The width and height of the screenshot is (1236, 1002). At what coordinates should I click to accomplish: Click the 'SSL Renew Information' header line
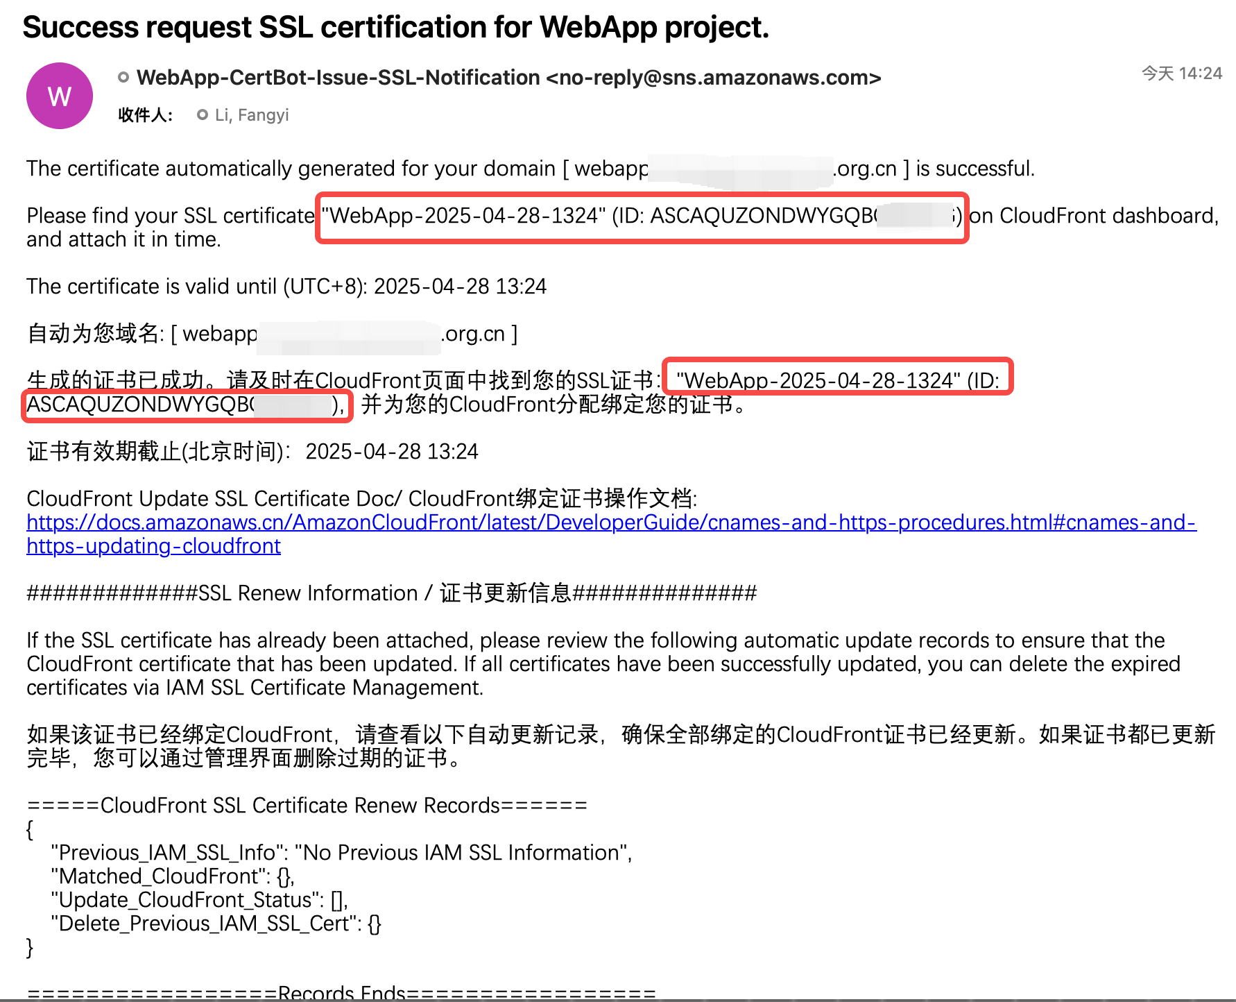pyautogui.click(x=392, y=593)
